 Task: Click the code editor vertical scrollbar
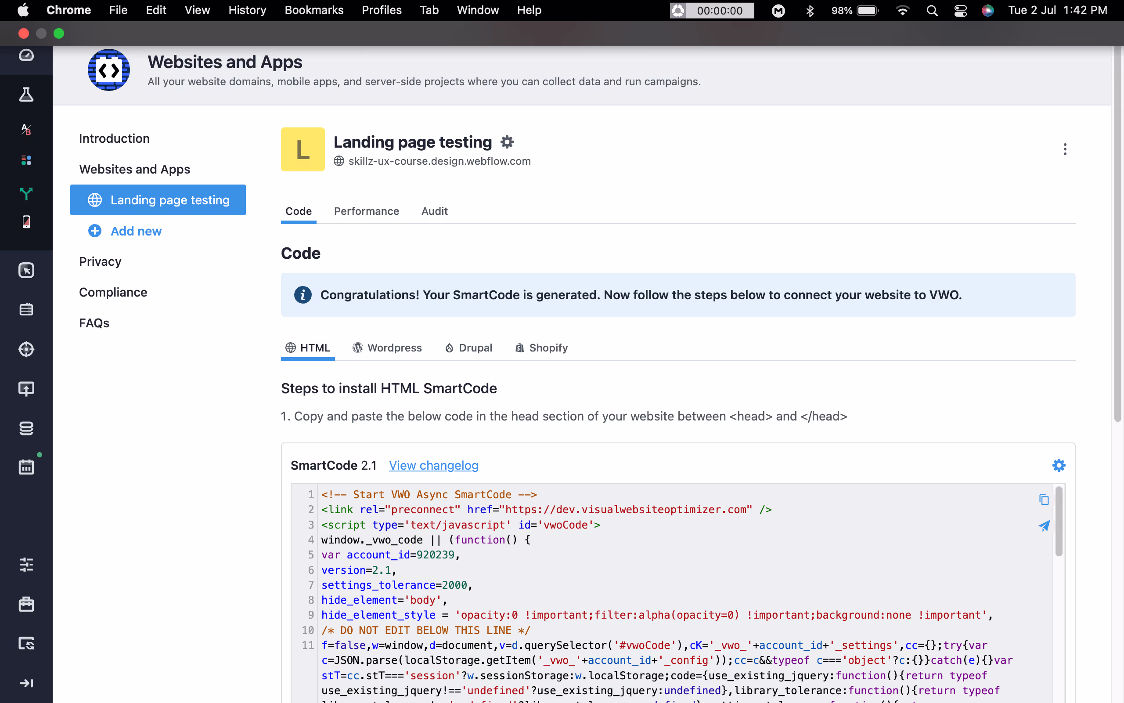click(x=1059, y=521)
